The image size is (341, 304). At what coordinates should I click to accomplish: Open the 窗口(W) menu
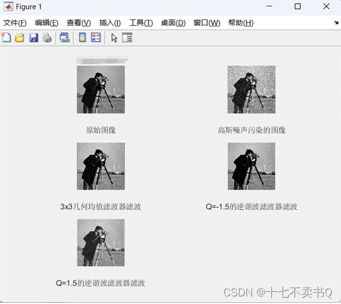point(207,23)
